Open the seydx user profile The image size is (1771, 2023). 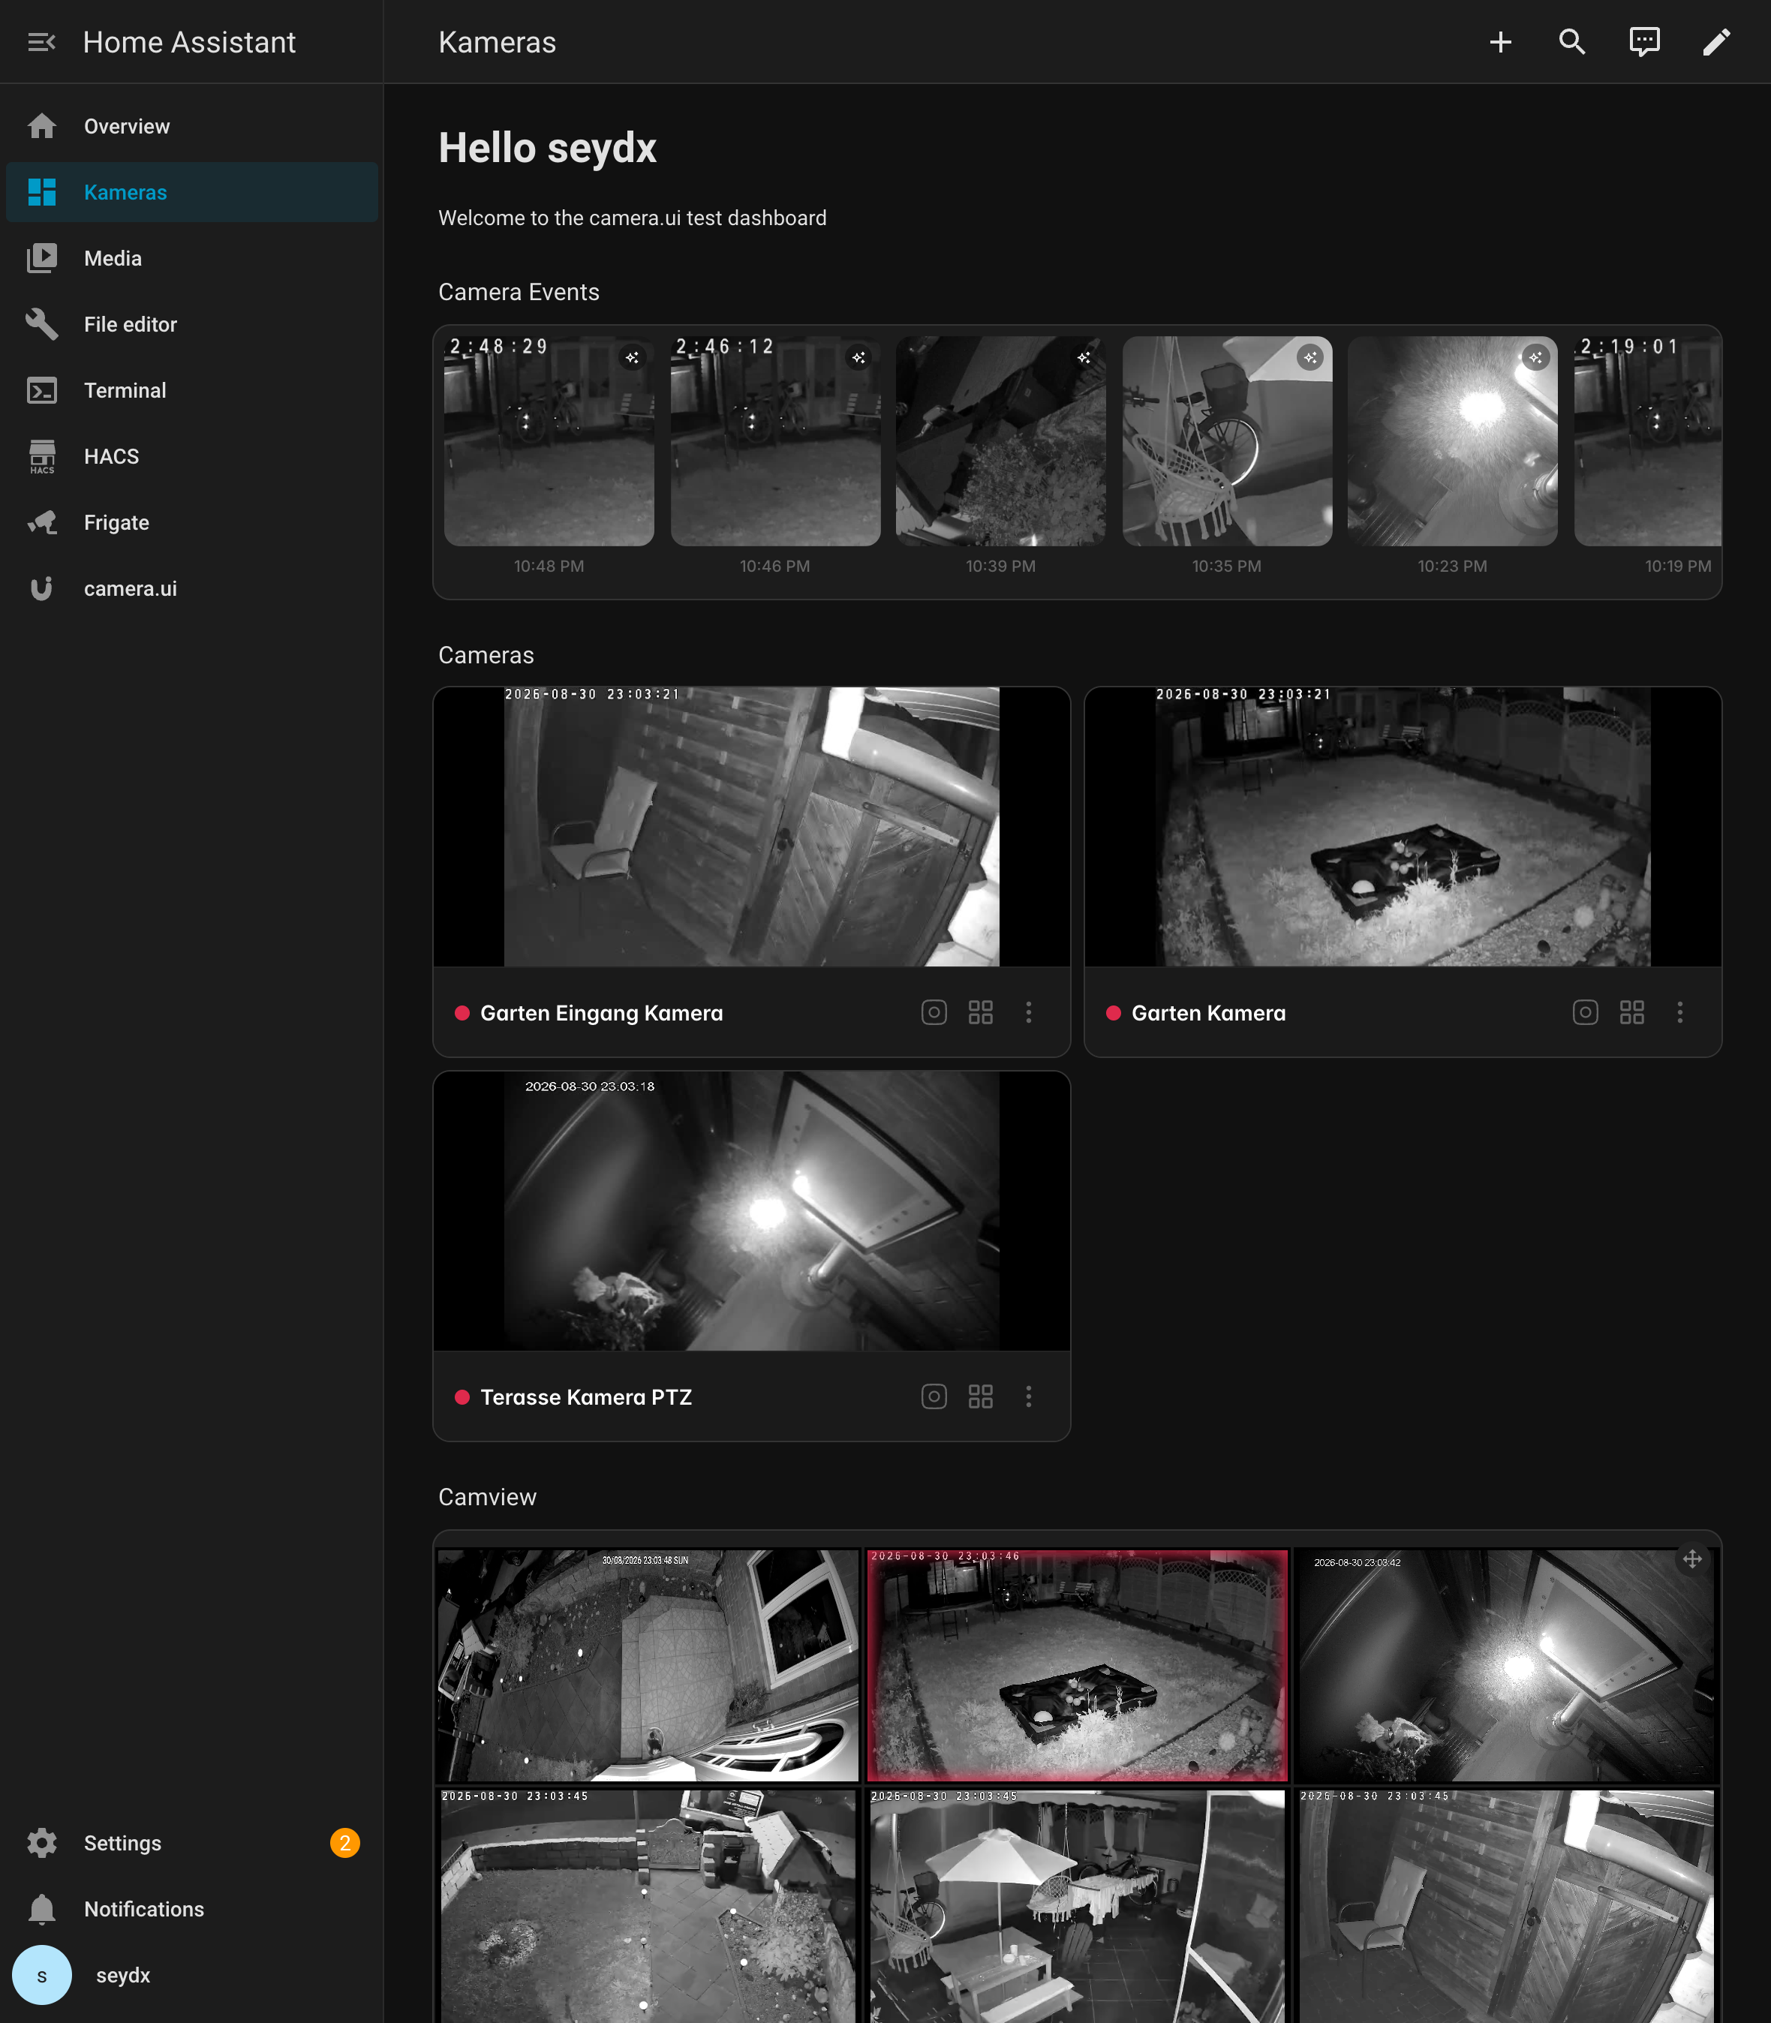(x=191, y=1976)
